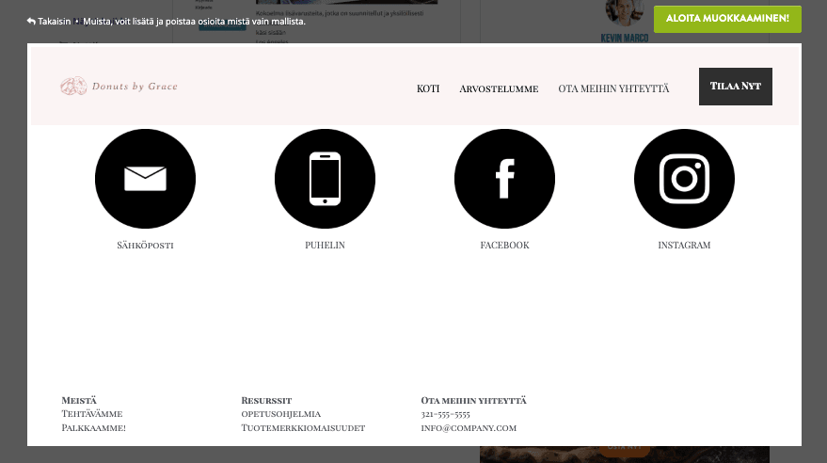Open the Tuotemerkkiomaisuudet footer link
This screenshot has width=827, height=463.
(x=303, y=427)
